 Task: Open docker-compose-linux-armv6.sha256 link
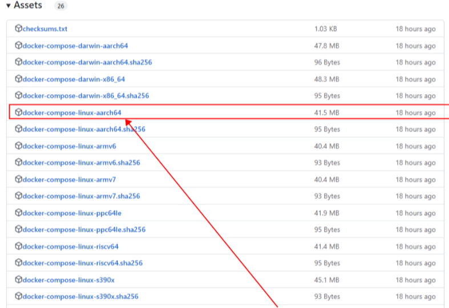pyautogui.click(x=82, y=163)
